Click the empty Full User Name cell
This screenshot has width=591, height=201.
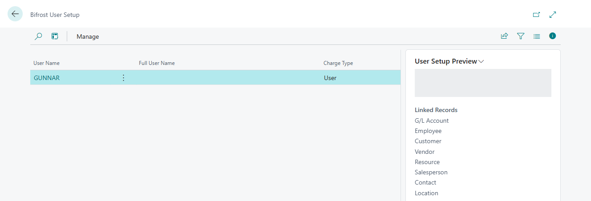click(228, 78)
